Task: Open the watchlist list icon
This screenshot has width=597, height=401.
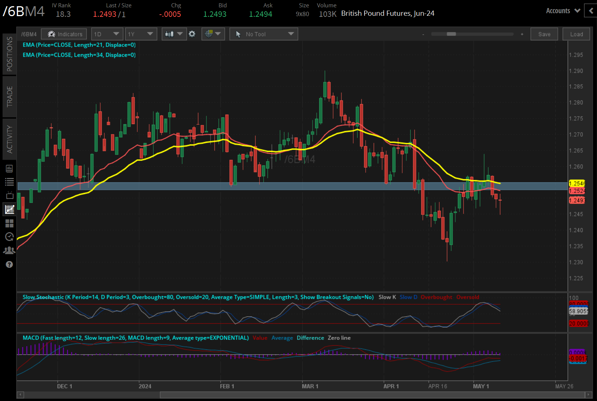Action: pos(10,182)
